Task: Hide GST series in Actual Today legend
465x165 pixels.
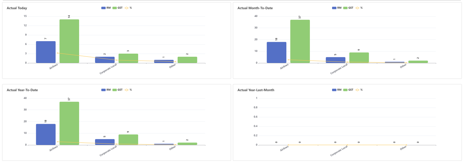Action: 115,8
